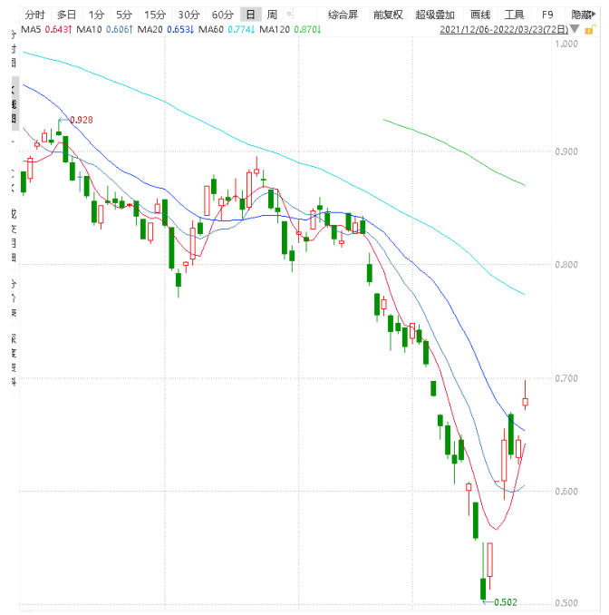This screenshot has width=609, height=615.
Task: Click the lowest green candlestick above 0.502
Action: [483, 589]
